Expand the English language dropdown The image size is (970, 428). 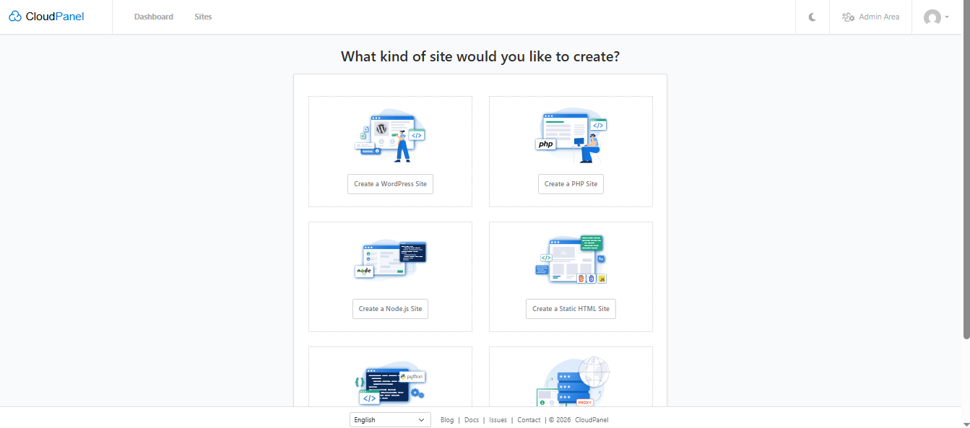[390, 420]
